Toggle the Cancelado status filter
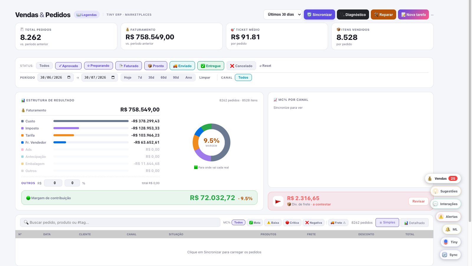This screenshot has height=266, width=472. [x=241, y=66]
